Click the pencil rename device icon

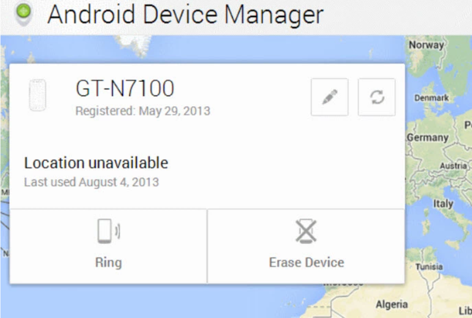coord(329,97)
